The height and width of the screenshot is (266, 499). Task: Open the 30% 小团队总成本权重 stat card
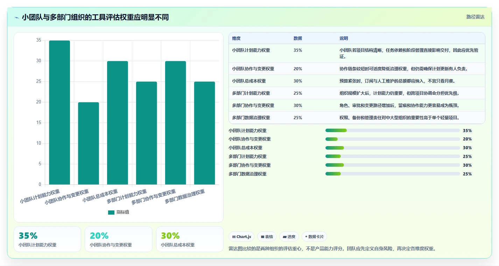[x=190, y=239]
